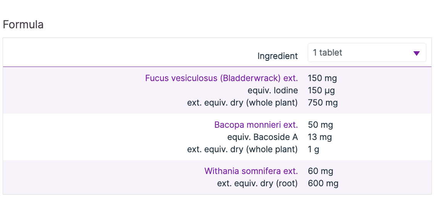The height and width of the screenshot is (218, 436).
Task: Click Bacopa's "ext. equiv. dry (whole plant)" label
Action: click(x=242, y=149)
